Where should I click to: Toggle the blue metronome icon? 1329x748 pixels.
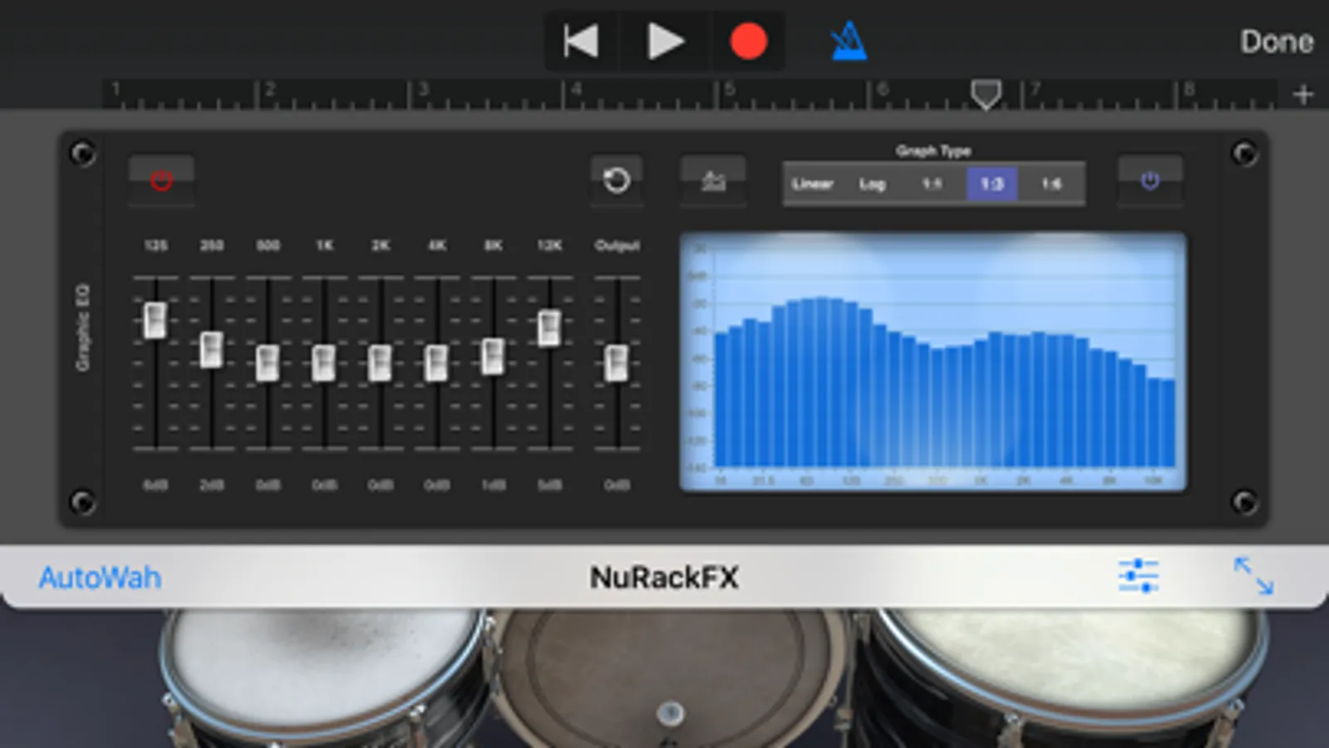coord(849,41)
